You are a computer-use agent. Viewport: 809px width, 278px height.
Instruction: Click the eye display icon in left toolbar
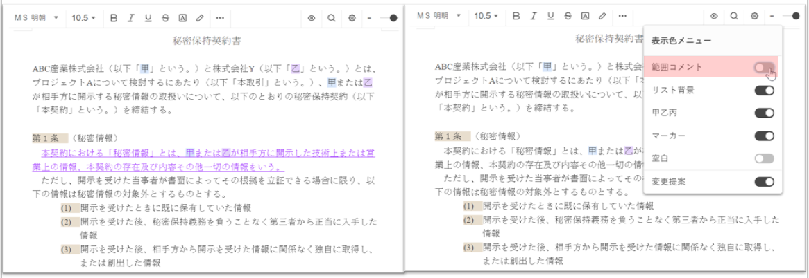click(312, 18)
